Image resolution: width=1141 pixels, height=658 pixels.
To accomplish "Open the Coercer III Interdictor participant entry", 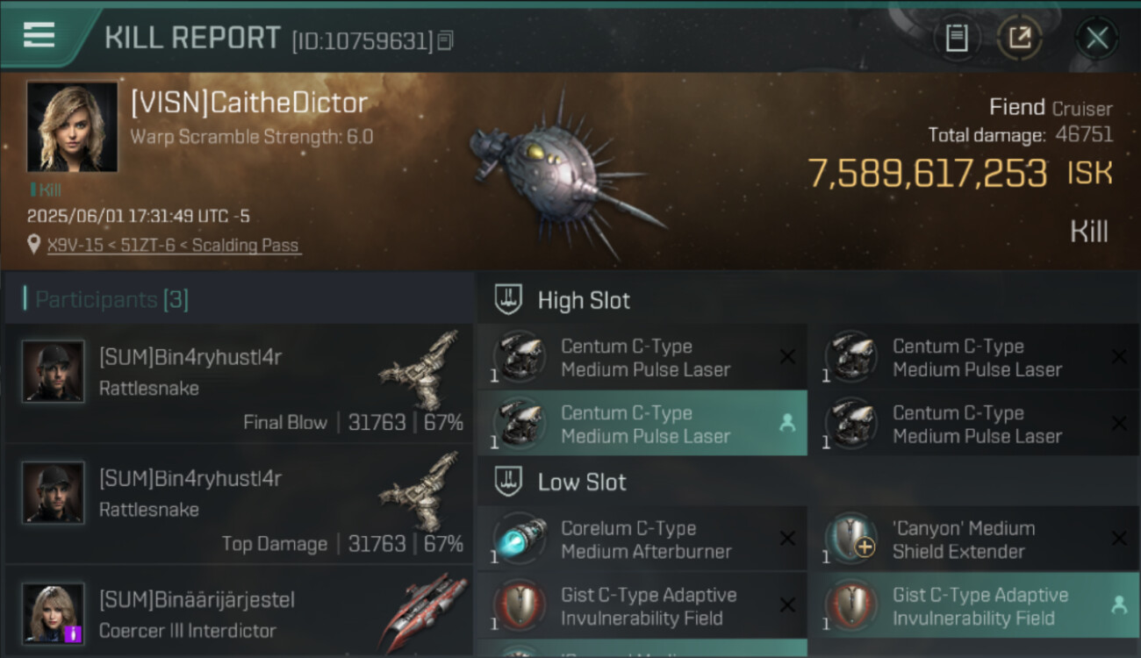I will 239,614.
